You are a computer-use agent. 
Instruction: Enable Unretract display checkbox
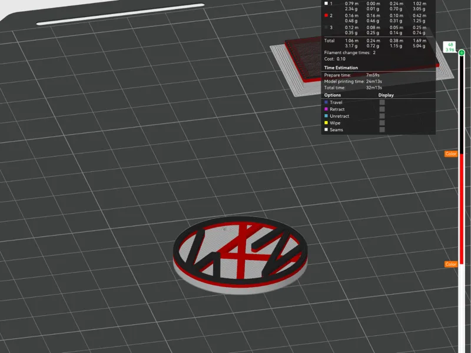pyautogui.click(x=382, y=116)
